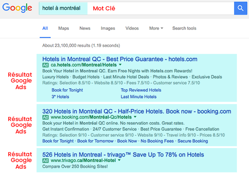The height and width of the screenshot is (196, 249).
Task: Open the Book Now link
Action: click(127, 141)
